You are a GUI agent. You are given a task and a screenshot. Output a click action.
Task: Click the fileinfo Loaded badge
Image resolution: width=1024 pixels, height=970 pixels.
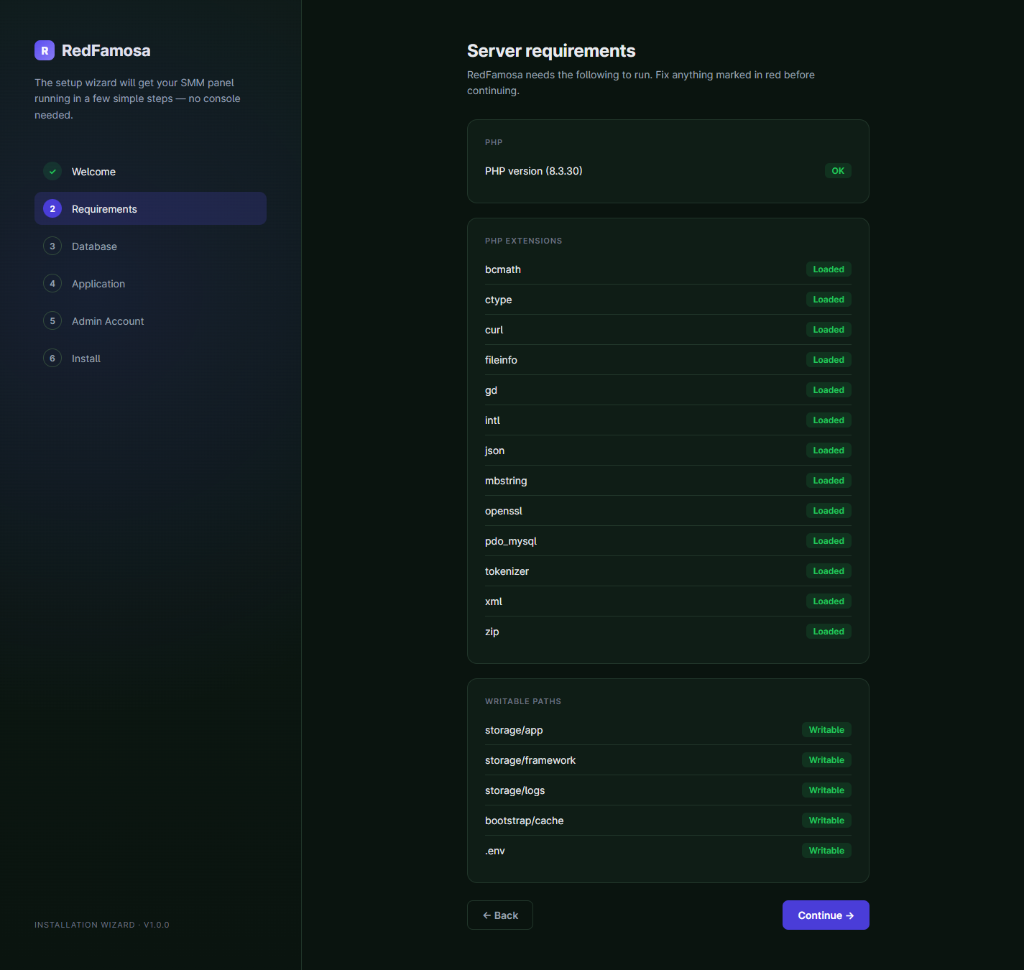tap(829, 360)
